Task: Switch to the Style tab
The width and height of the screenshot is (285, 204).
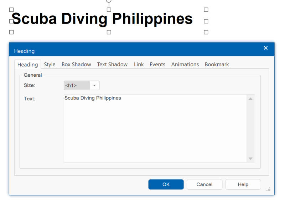Action: click(x=50, y=65)
